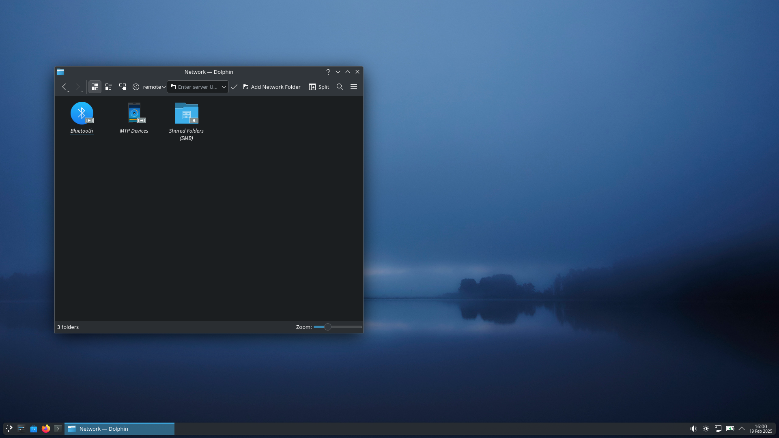779x438 pixels.
Task: Expand the server URL history dropdown arrow
Action: coord(224,87)
